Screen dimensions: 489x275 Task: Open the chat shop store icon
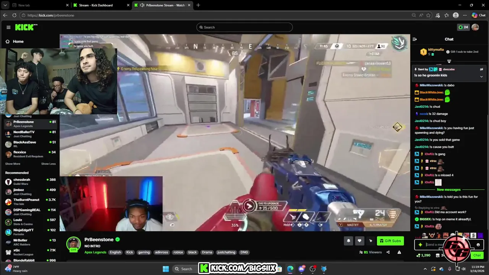[x=437, y=255]
